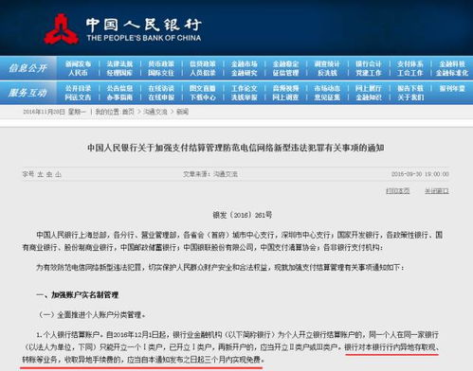Go to 金融研究 section
This screenshot has height=371, width=473.
(245, 73)
